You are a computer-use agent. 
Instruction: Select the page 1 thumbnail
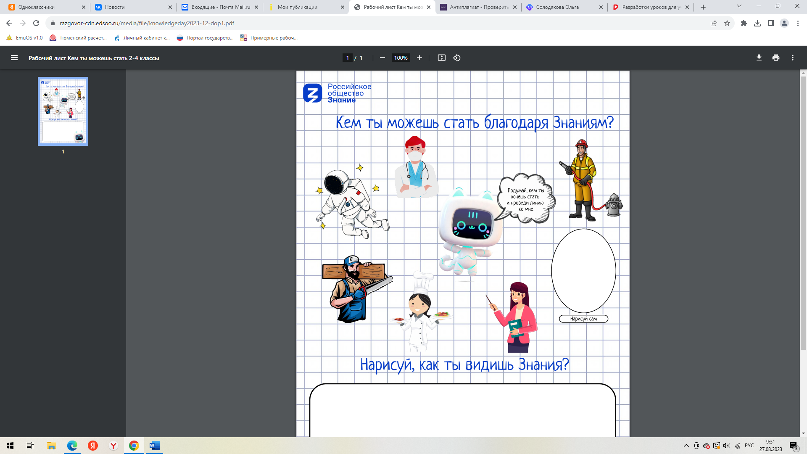click(63, 111)
